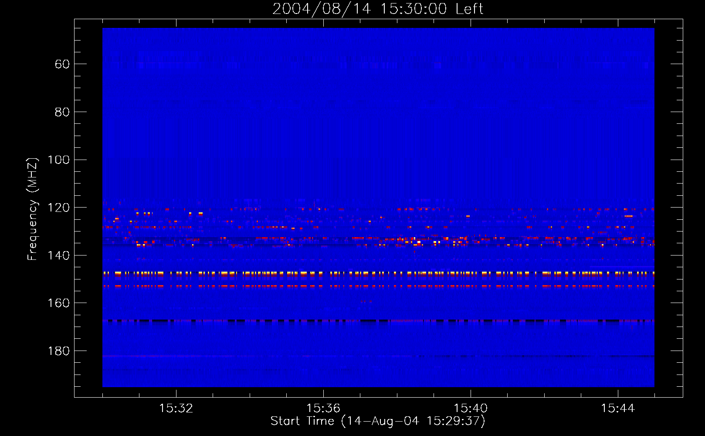Click the 80 frequency tick label
The width and height of the screenshot is (705, 436).
pos(62,112)
